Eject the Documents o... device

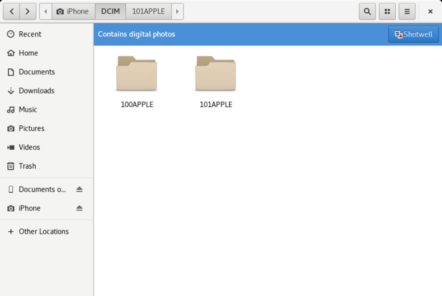79,190
